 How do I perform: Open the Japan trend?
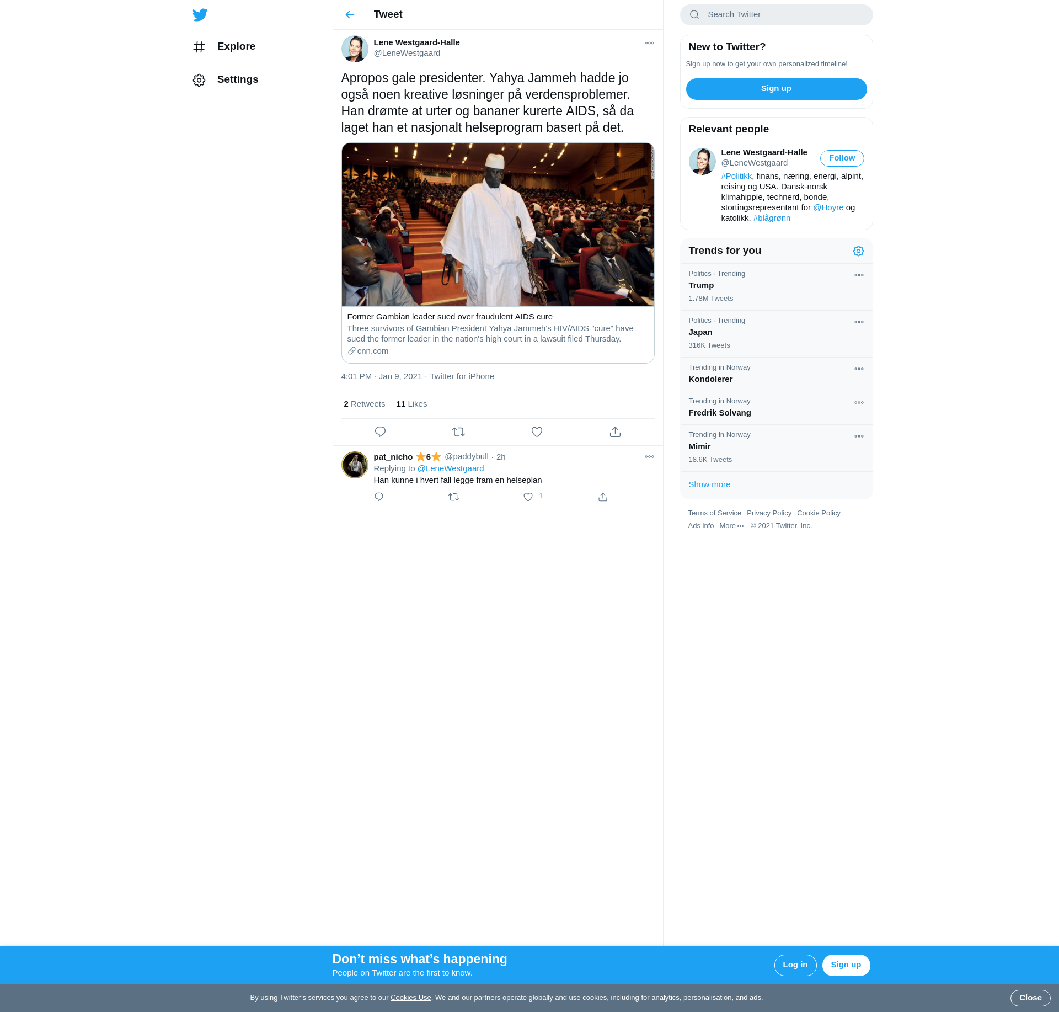[776, 334]
